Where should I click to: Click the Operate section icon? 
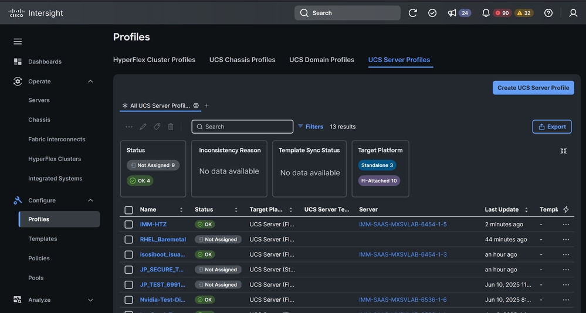18,81
